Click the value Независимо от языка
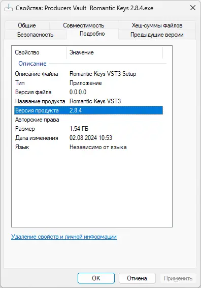The image size is (201, 288). [98, 147]
